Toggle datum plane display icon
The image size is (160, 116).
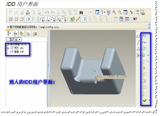coord(42,19)
